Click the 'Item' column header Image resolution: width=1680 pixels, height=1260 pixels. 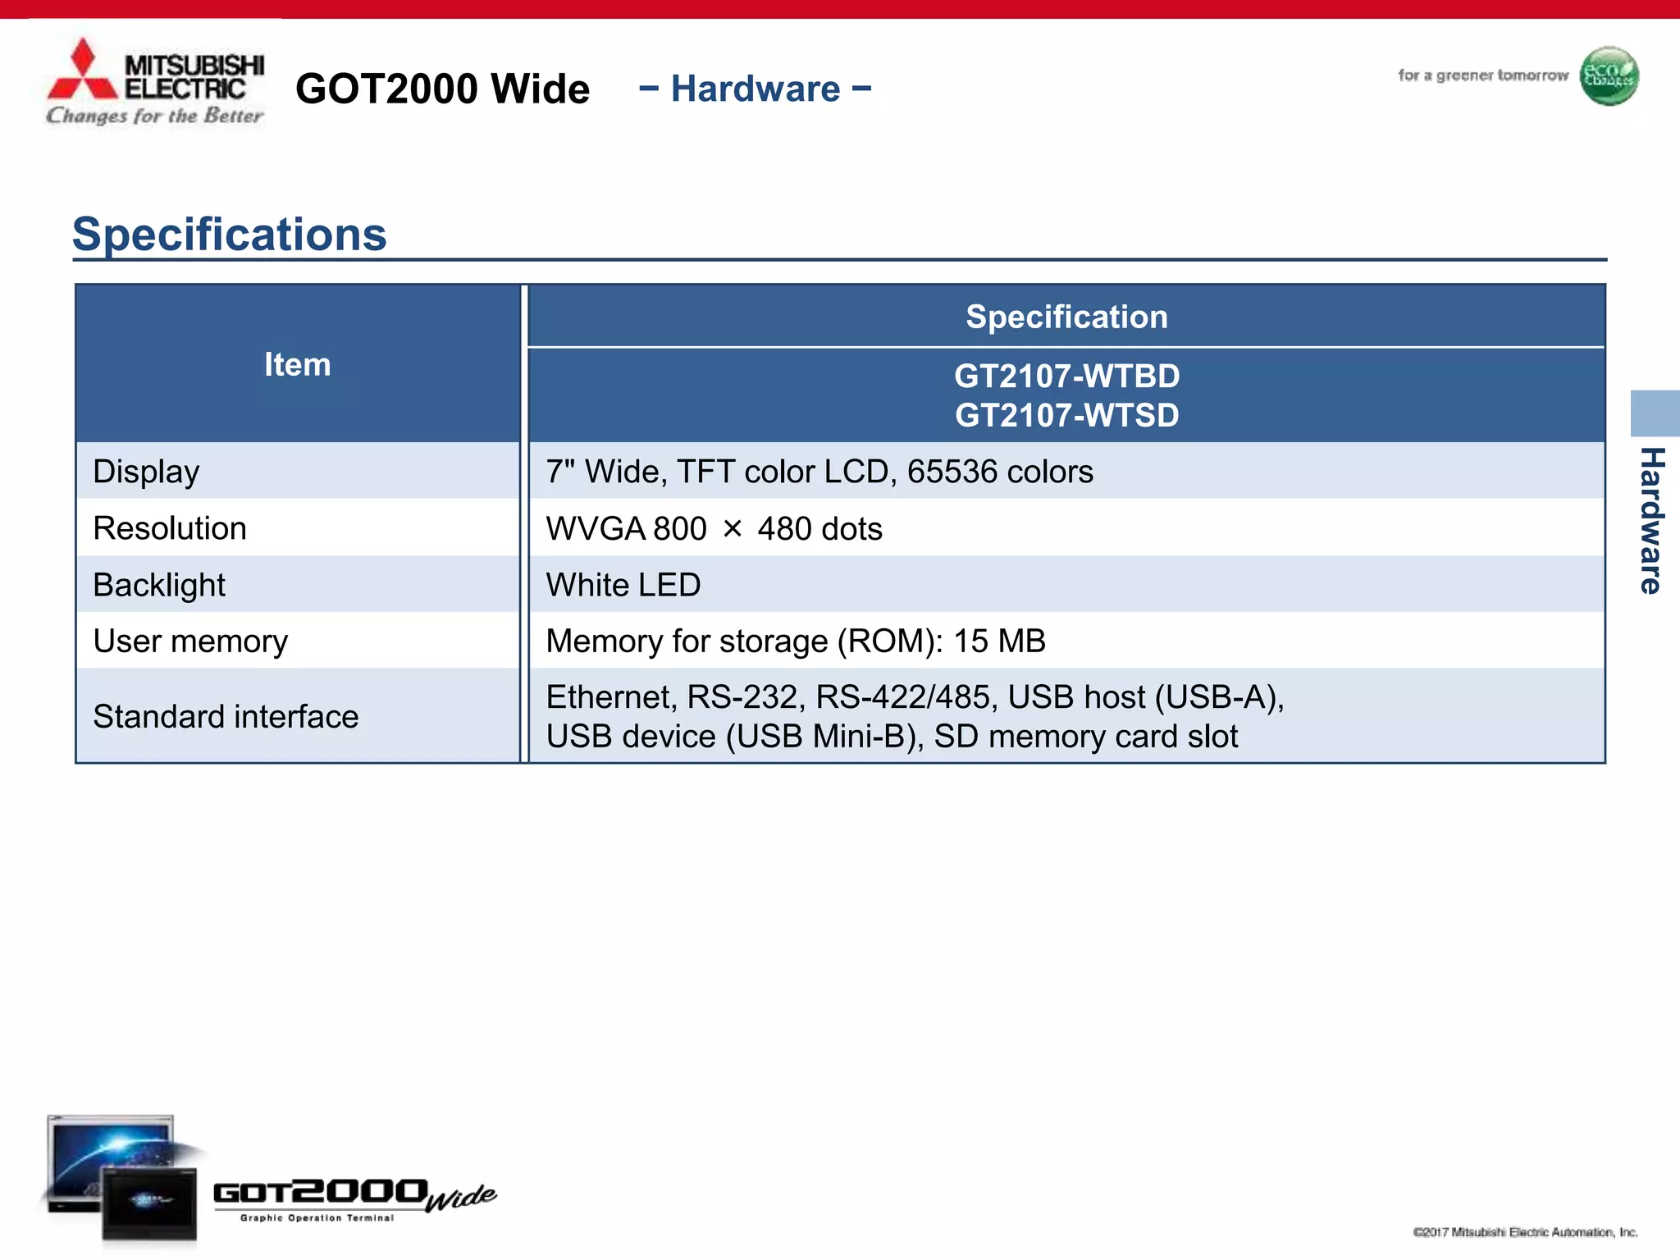(298, 364)
